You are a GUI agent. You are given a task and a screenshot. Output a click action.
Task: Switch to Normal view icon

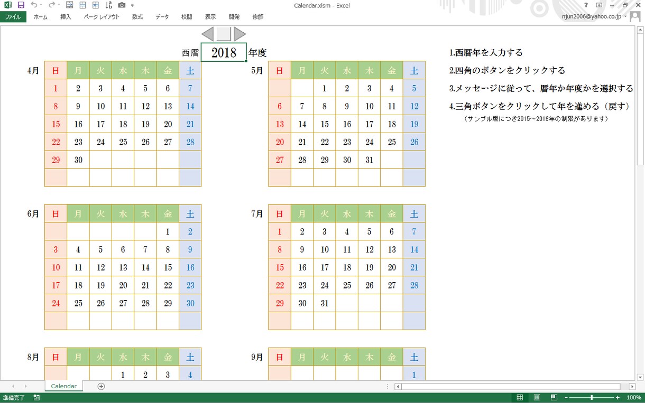(520, 397)
